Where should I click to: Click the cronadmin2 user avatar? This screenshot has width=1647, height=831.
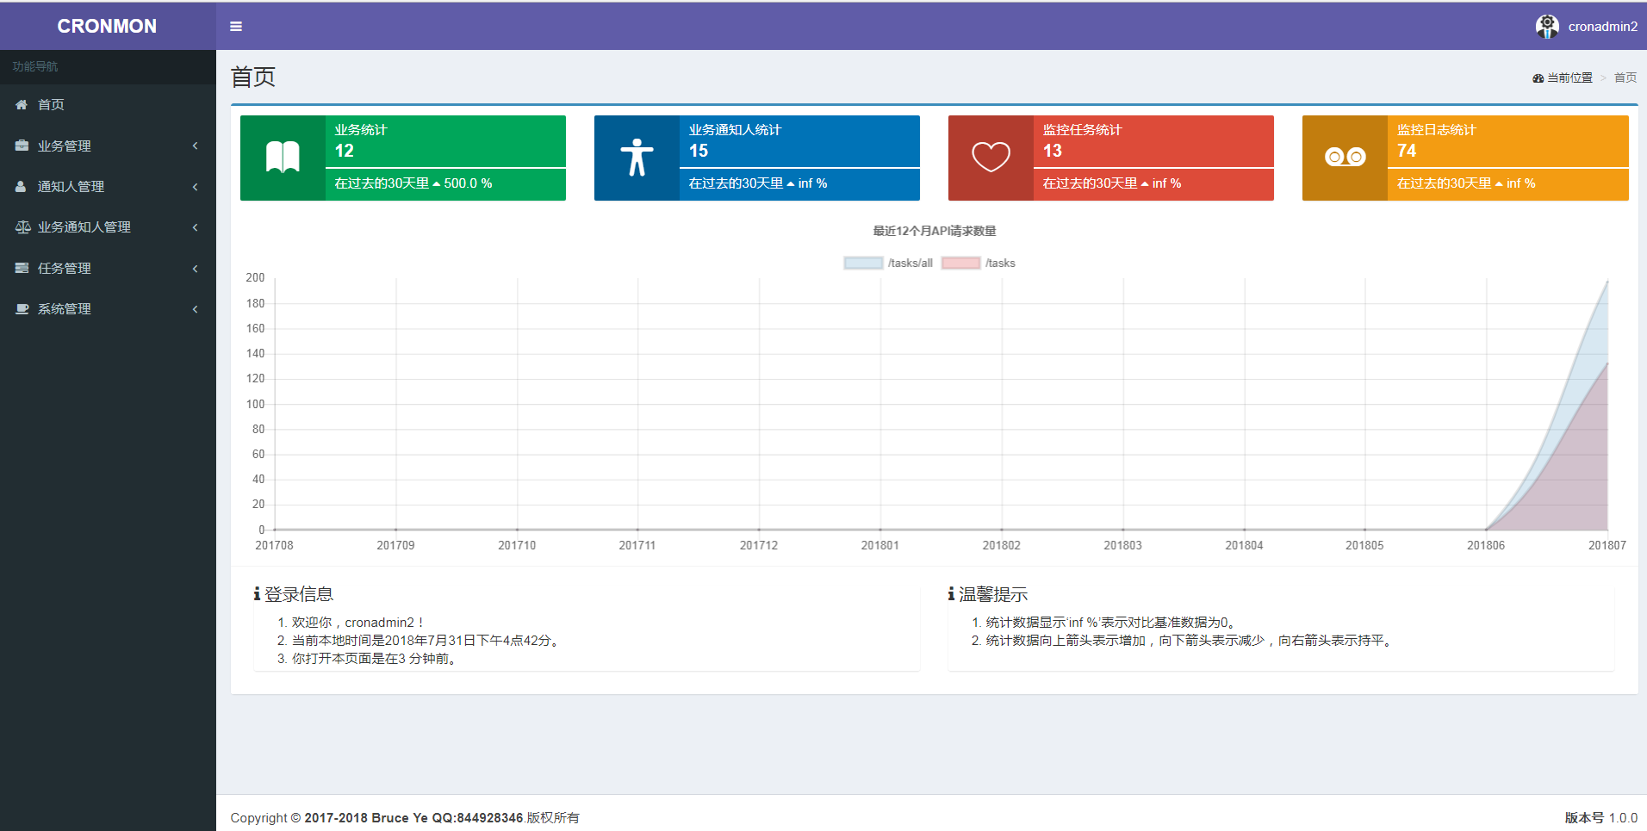[x=1547, y=27]
